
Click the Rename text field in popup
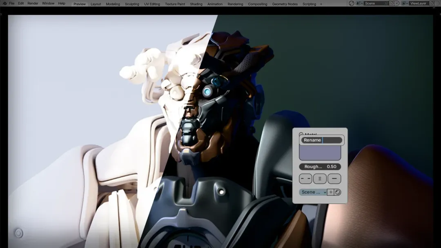point(321,140)
